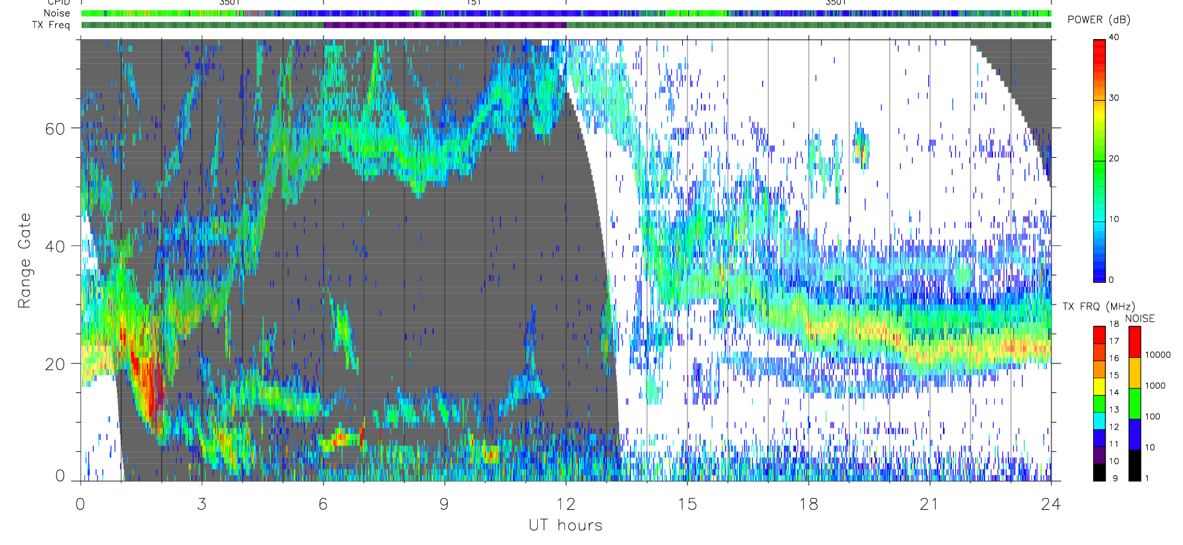Click the 15 label on TX FRQ scale

[1114, 376]
